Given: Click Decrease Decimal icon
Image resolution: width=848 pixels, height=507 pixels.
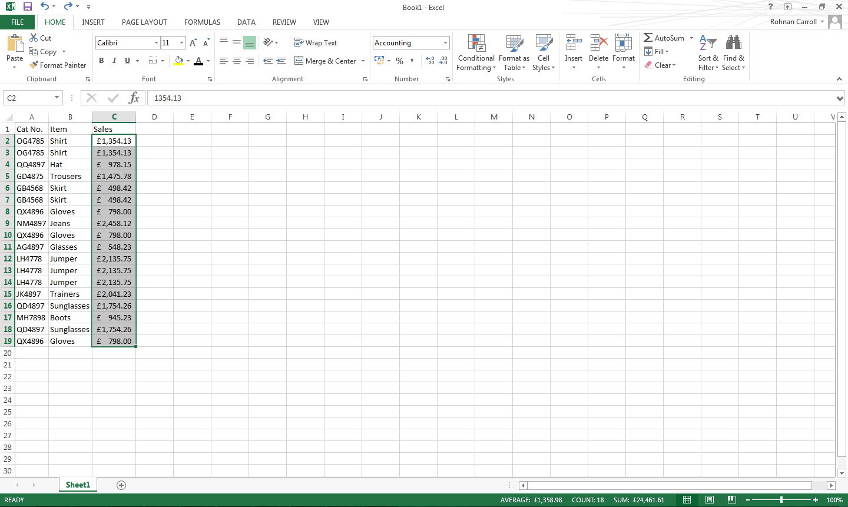Looking at the screenshot, I should point(443,61).
